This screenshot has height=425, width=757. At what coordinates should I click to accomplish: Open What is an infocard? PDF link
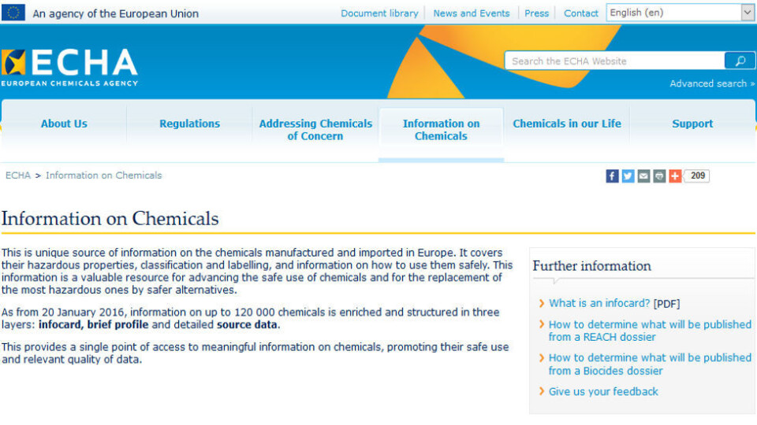tap(599, 303)
